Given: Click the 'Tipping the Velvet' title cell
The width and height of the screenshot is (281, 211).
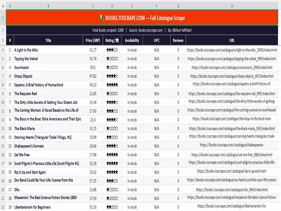Looking at the screenshot, I should 48,59.
